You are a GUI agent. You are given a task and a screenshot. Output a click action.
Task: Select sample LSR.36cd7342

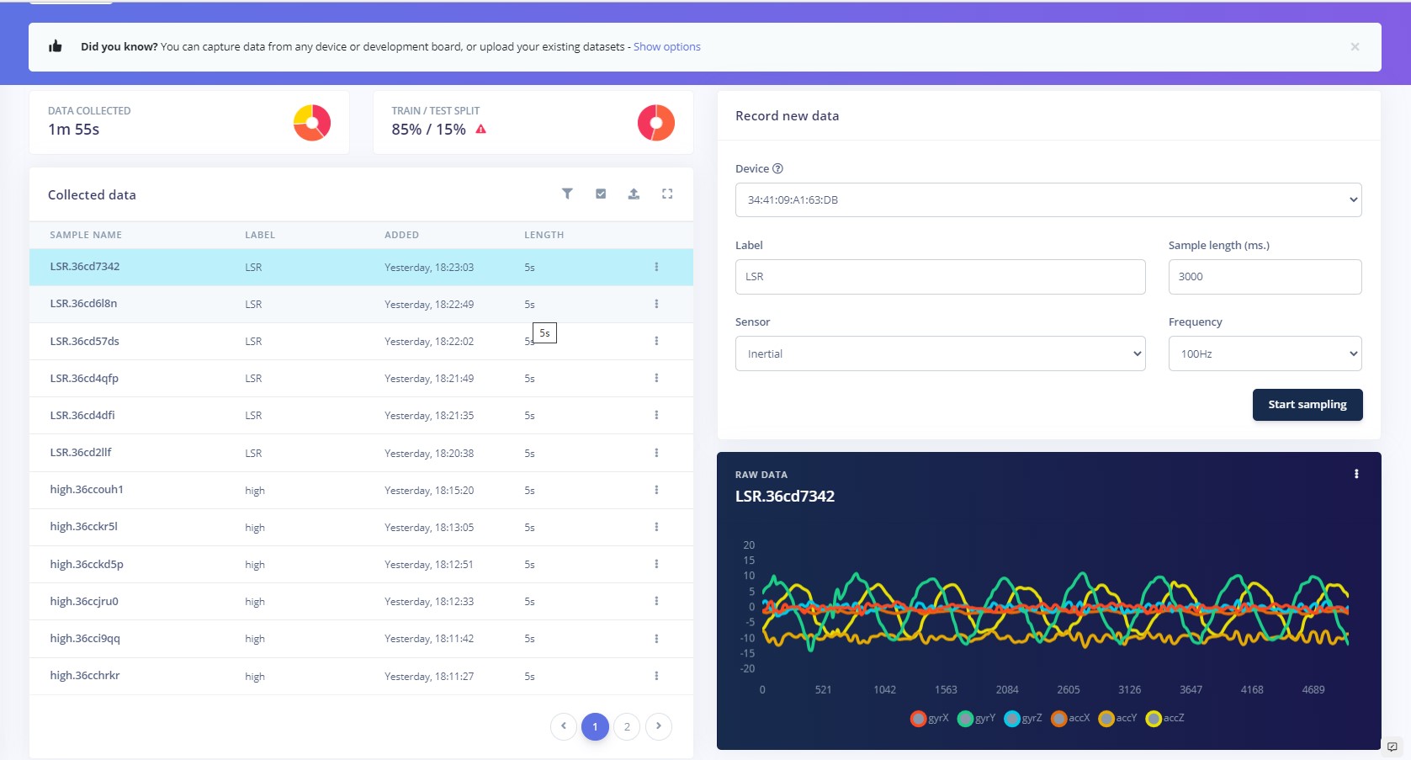(361, 267)
